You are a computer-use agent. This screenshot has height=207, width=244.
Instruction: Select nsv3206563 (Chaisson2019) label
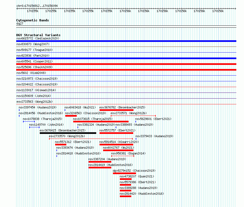[86, 113]
